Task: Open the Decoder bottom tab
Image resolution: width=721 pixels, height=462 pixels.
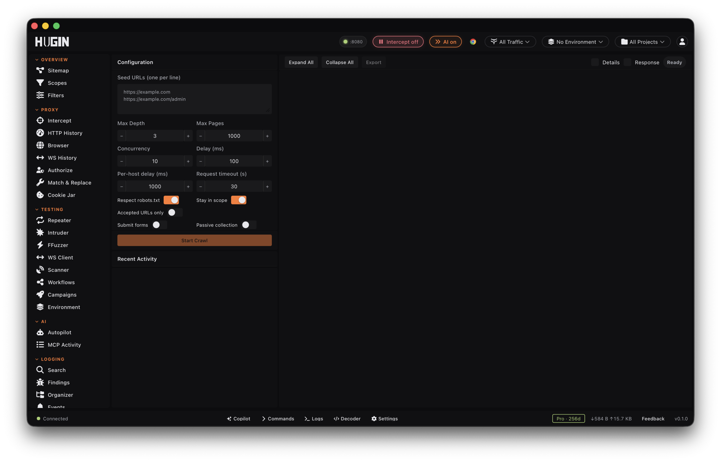Action: coord(347,418)
